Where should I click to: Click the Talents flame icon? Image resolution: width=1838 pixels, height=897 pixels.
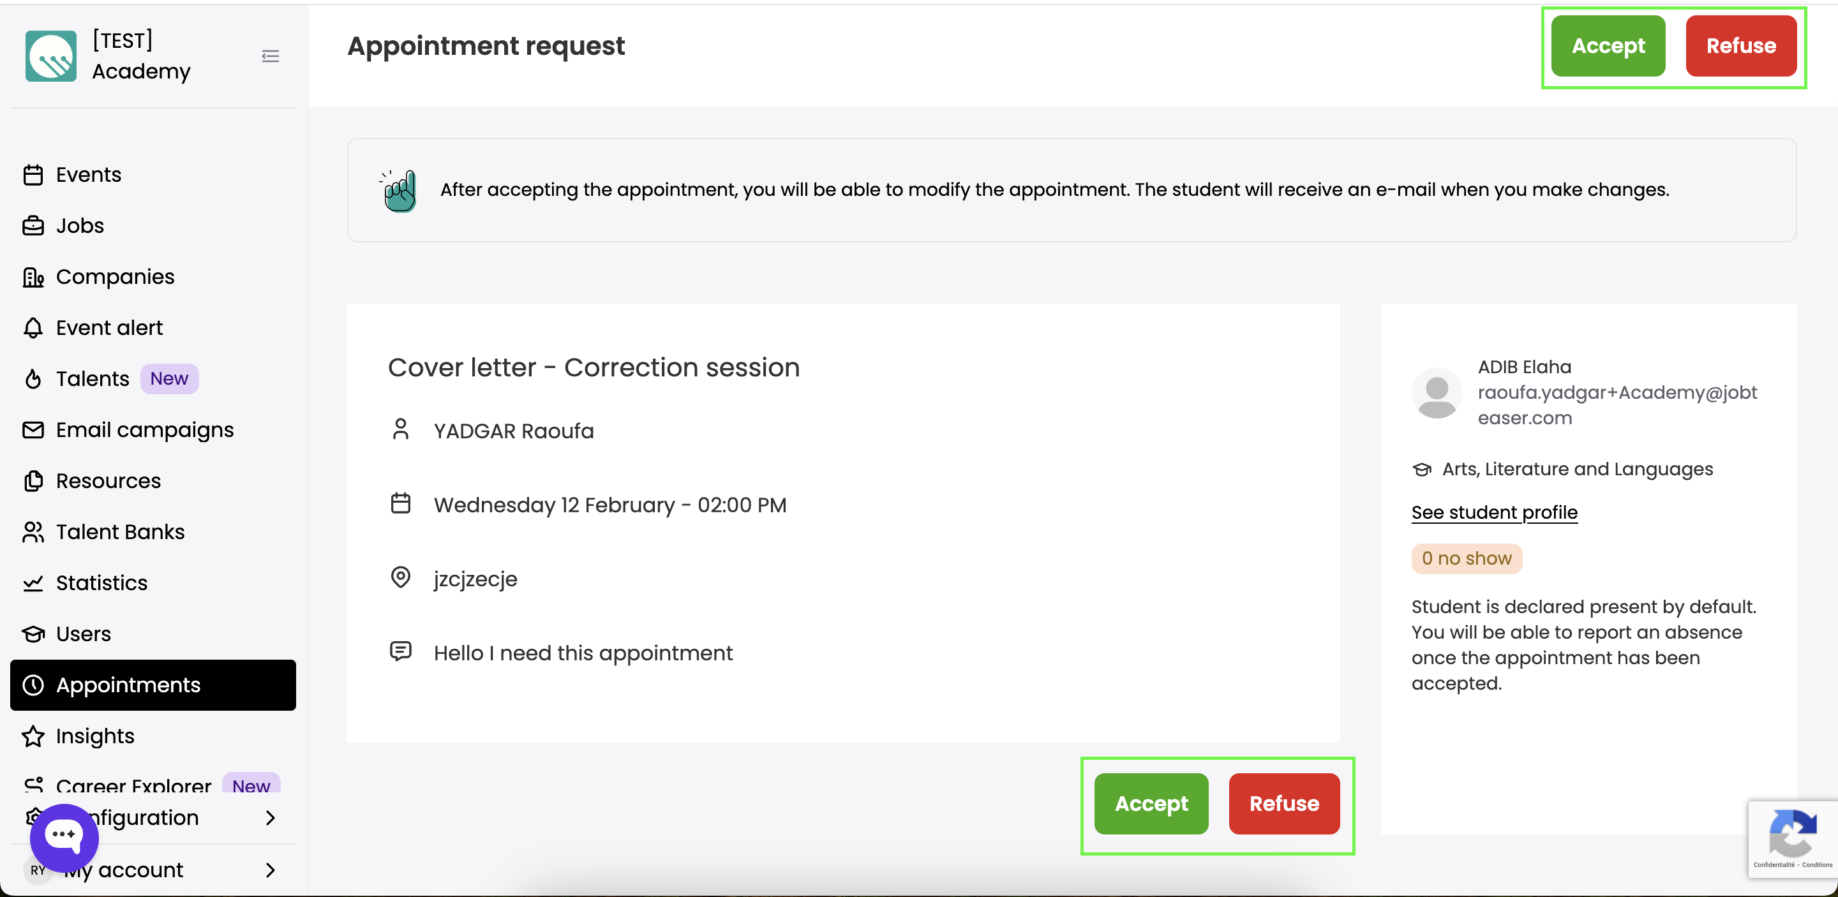[x=33, y=378]
